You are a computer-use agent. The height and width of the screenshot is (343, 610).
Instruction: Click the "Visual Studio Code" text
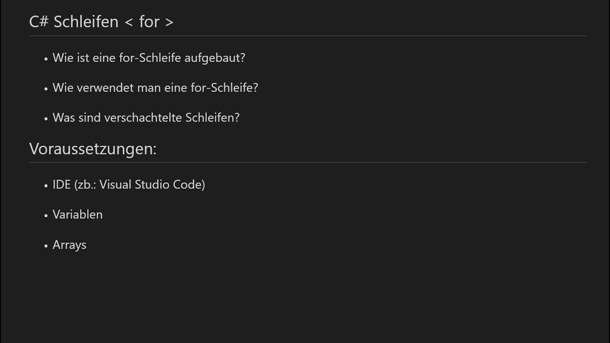pos(152,185)
